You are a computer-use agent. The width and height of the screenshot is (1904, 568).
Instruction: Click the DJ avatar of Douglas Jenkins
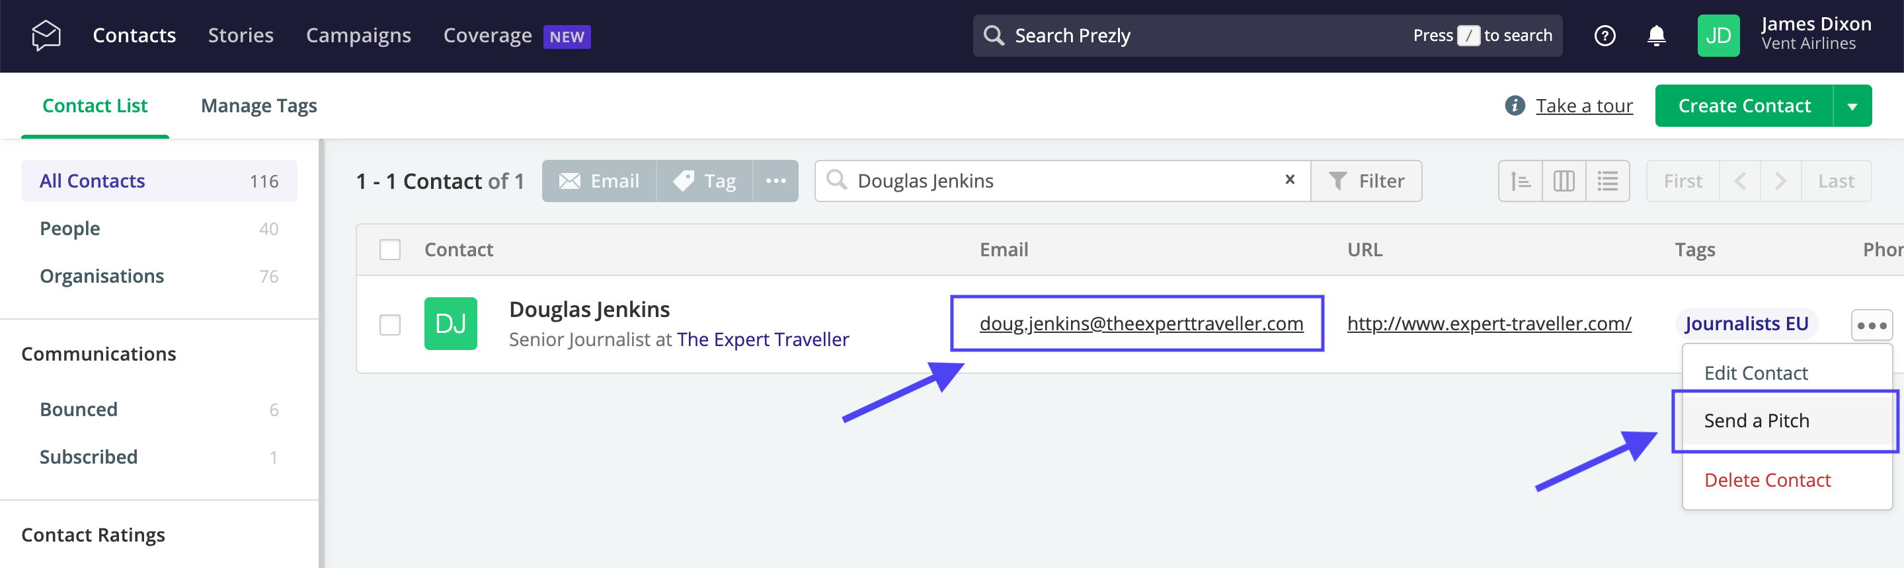point(450,324)
